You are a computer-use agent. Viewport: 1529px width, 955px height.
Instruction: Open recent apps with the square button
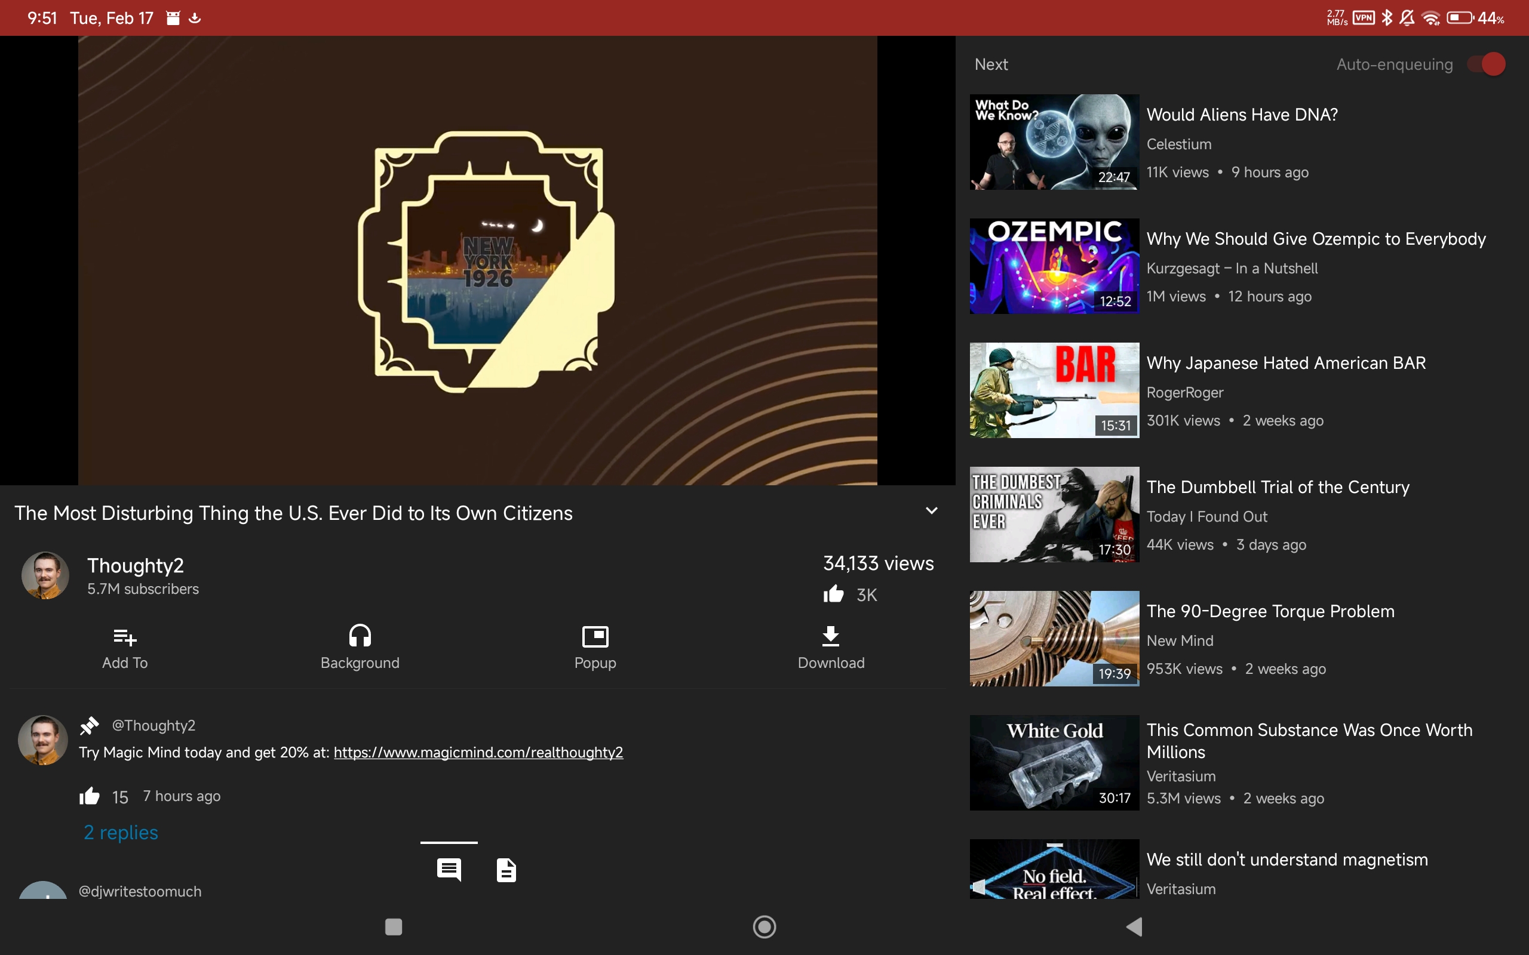(393, 926)
